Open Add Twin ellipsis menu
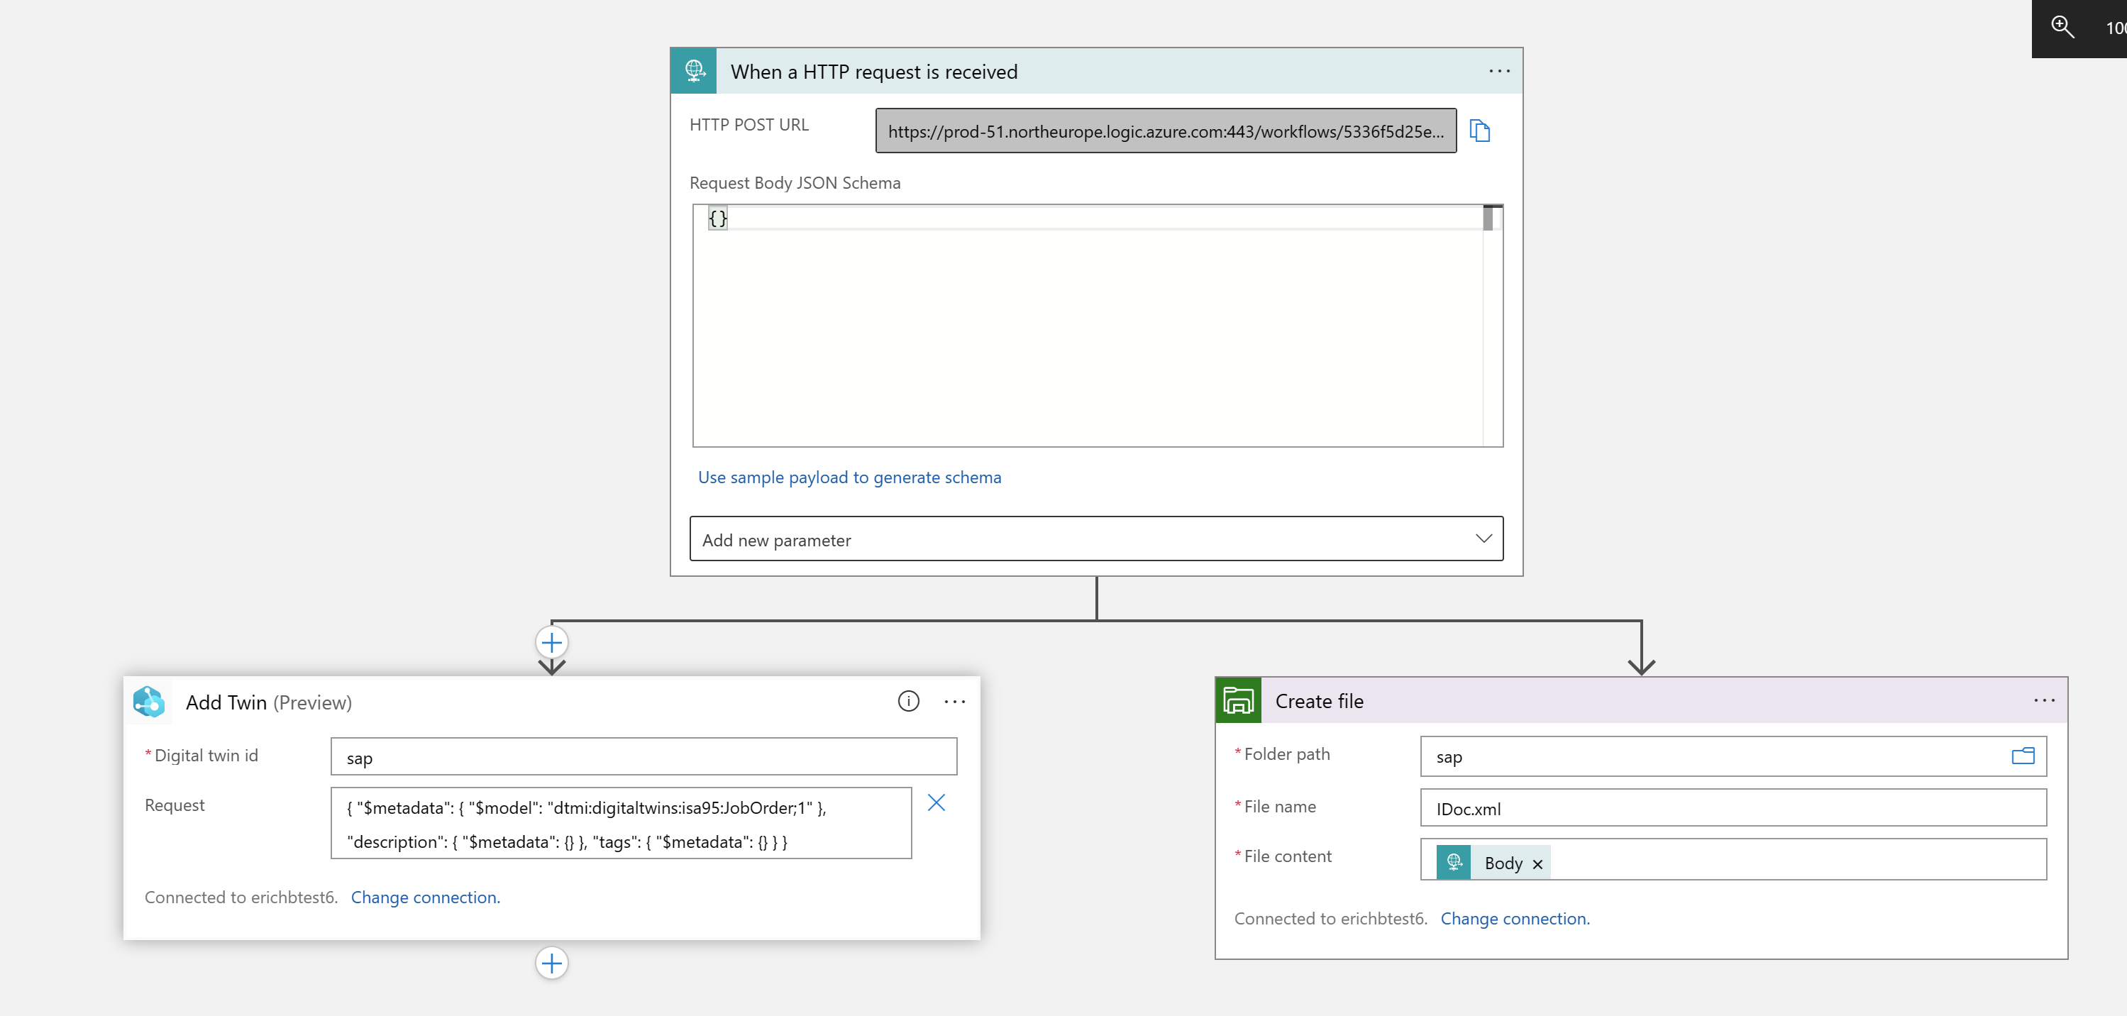This screenshot has width=2127, height=1016. 954,701
